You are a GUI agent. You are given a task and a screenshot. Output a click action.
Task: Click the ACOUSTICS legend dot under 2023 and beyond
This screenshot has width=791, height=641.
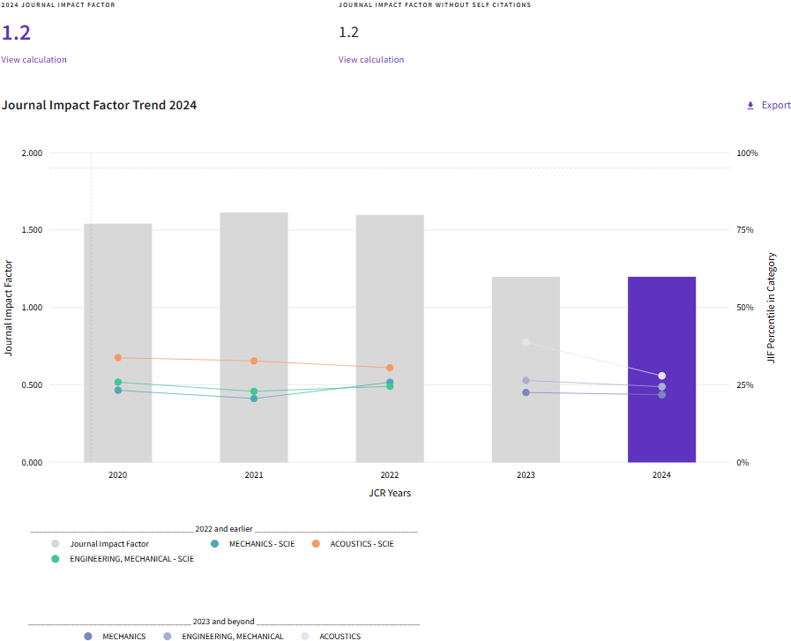click(305, 637)
